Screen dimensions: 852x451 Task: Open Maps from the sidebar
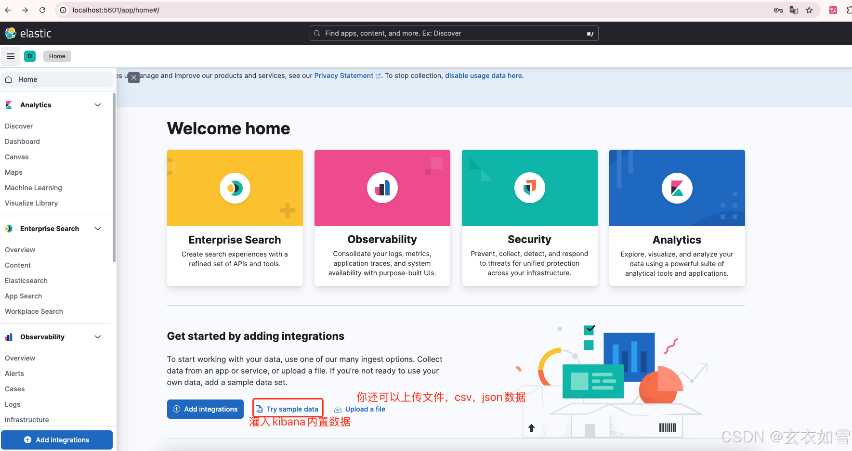(13, 172)
